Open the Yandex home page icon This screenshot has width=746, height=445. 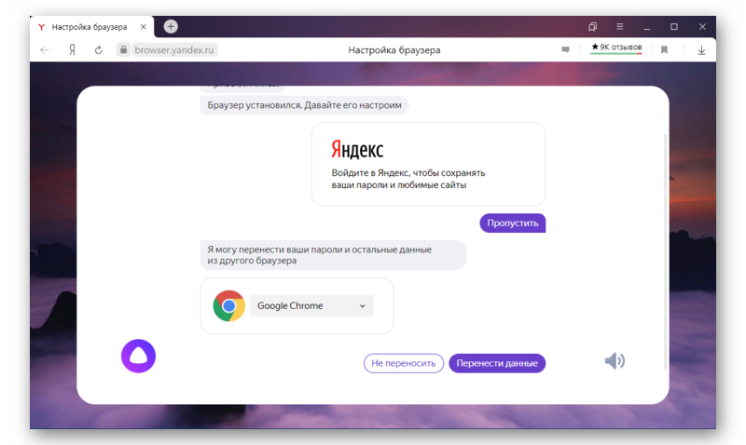pyautogui.click(x=73, y=50)
